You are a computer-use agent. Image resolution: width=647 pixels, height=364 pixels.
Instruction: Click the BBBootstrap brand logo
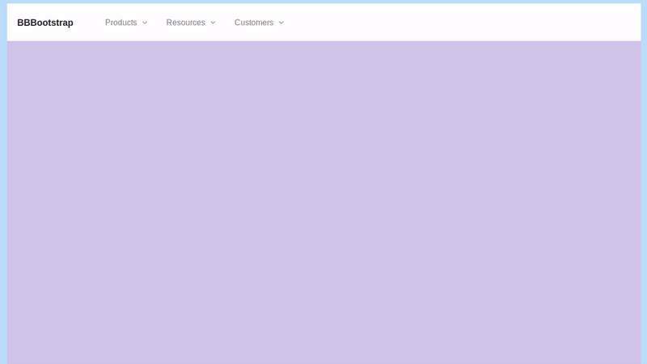pyautogui.click(x=45, y=23)
